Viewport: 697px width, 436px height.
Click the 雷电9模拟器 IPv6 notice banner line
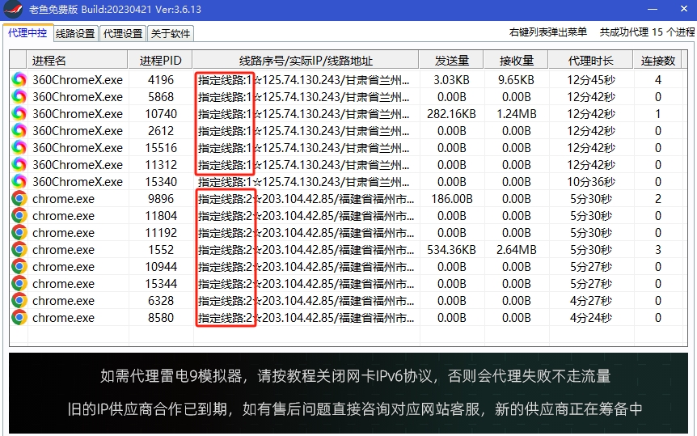[355, 376]
